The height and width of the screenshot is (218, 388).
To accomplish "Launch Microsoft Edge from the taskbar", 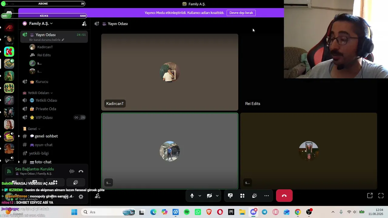I will [x=153, y=212].
